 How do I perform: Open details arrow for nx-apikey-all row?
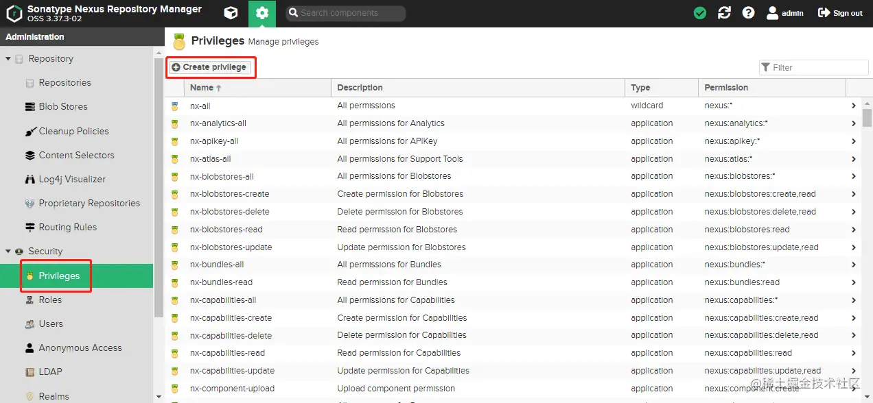854,141
